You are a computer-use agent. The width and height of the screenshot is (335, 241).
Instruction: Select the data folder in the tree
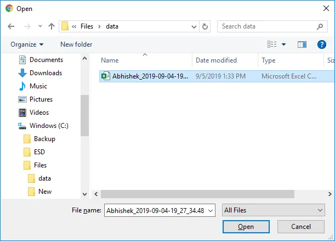[44, 178]
